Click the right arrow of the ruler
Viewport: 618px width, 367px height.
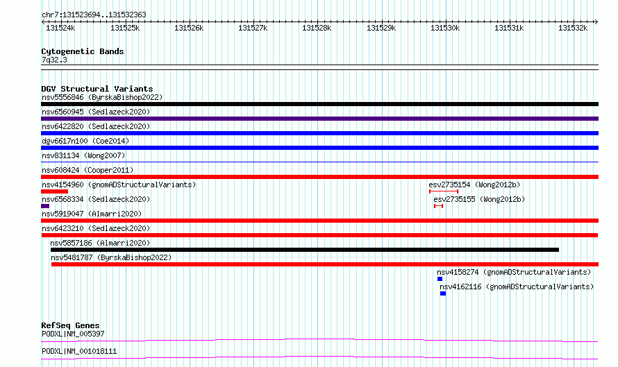pyautogui.click(x=596, y=22)
